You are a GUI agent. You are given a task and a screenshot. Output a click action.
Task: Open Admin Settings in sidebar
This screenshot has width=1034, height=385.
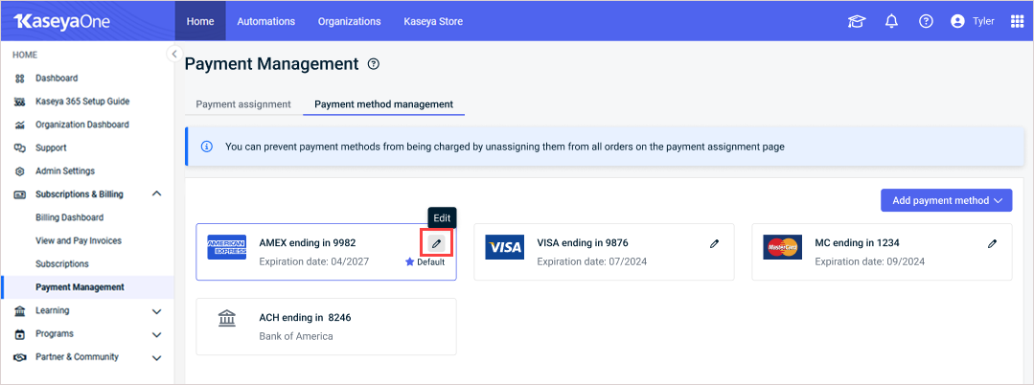click(x=65, y=170)
